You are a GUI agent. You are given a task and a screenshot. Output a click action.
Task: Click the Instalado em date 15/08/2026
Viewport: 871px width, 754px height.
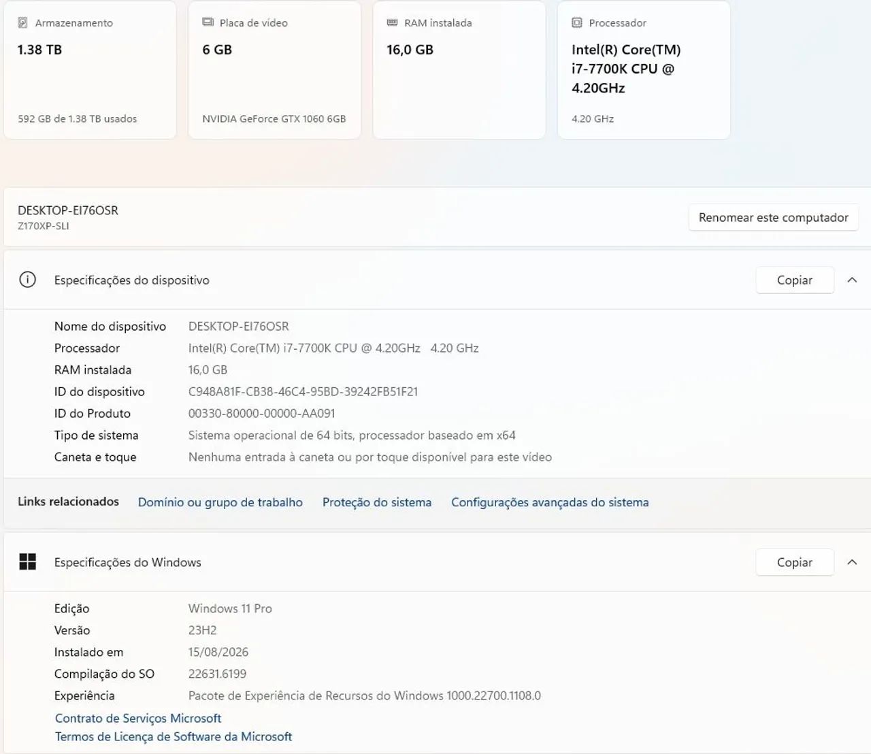coord(218,652)
